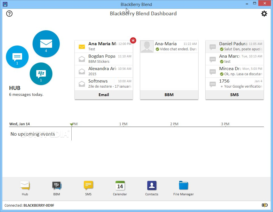This screenshot has width=273, height=212.
Task: Click the 'No upcoming events' text
Action: click(x=33, y=134)
